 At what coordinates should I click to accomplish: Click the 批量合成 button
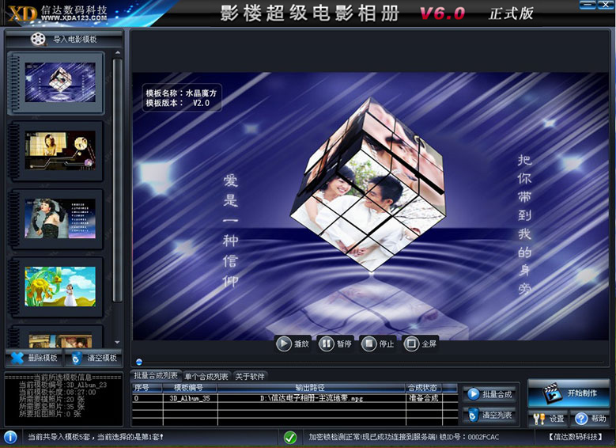pyautogui.click(x=490, y=394)
